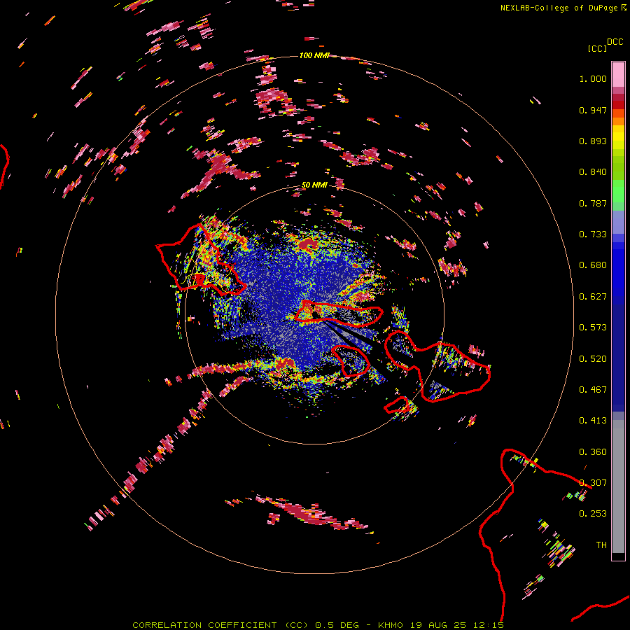Click the [CC] unit label
Screen dimensions: 630x630
(597, 48)
